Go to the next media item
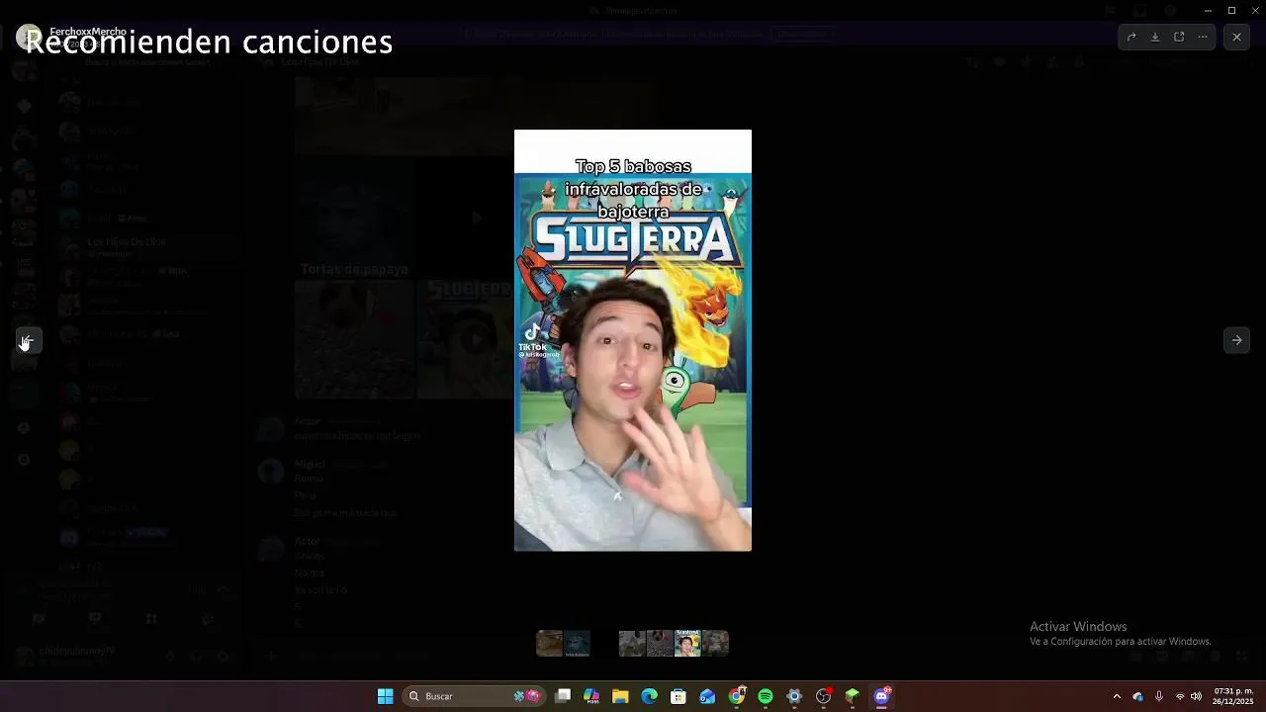The image size is (1266, 712). [1236, 340]
